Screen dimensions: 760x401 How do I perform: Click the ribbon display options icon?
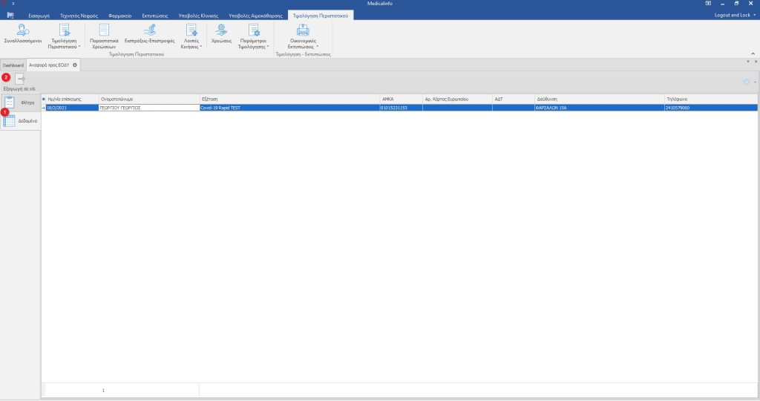(x=708, y=4)
